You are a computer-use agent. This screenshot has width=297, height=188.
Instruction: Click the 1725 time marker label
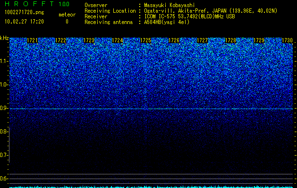[145, 40]
